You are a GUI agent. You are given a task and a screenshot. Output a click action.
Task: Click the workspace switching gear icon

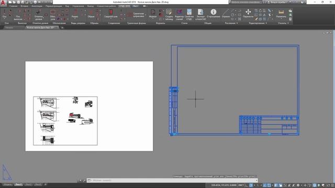[x=298, y=185]
